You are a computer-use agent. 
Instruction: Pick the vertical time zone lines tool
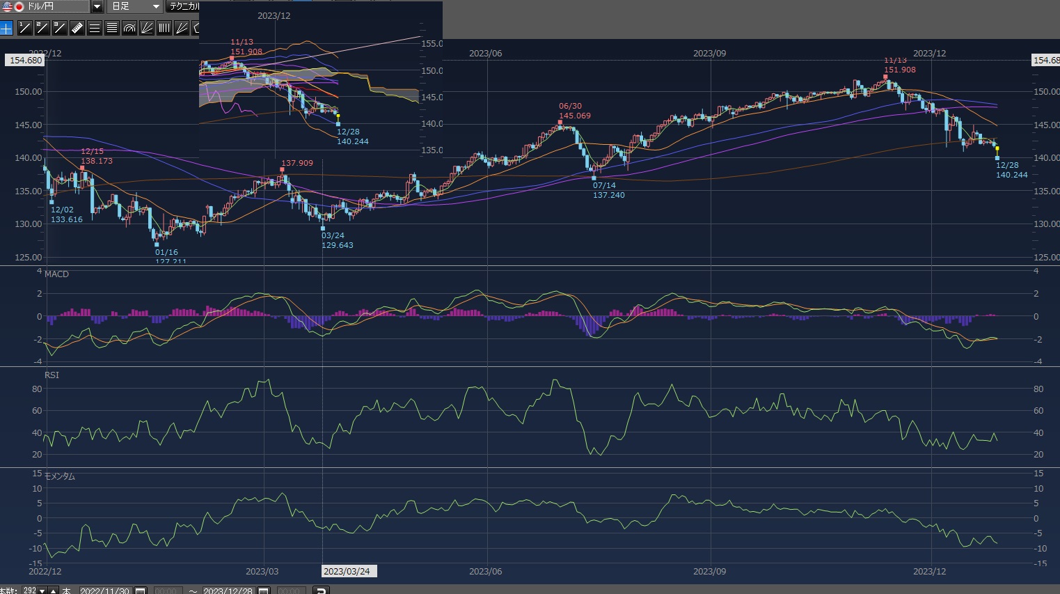[x=164, y=28]
